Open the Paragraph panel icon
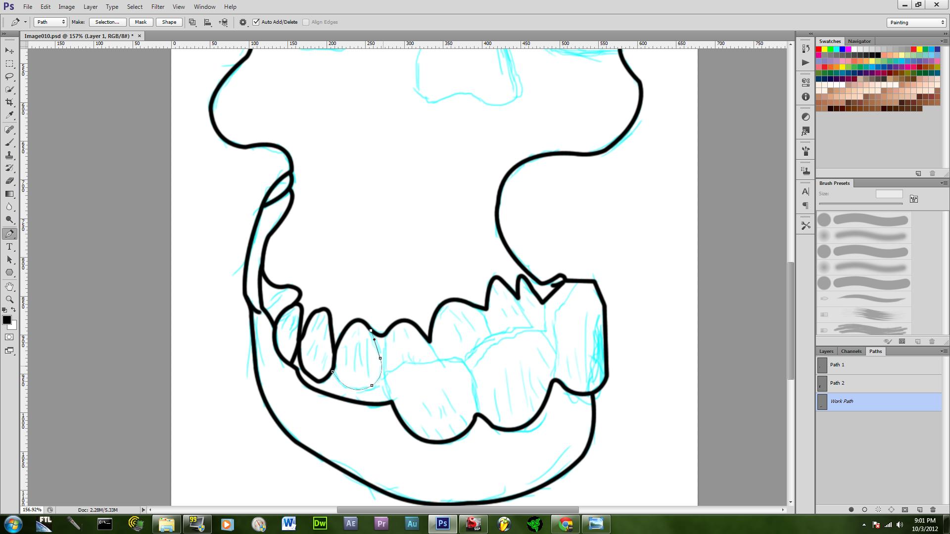This screenshot has height=534, width=950. pos(806,206)
